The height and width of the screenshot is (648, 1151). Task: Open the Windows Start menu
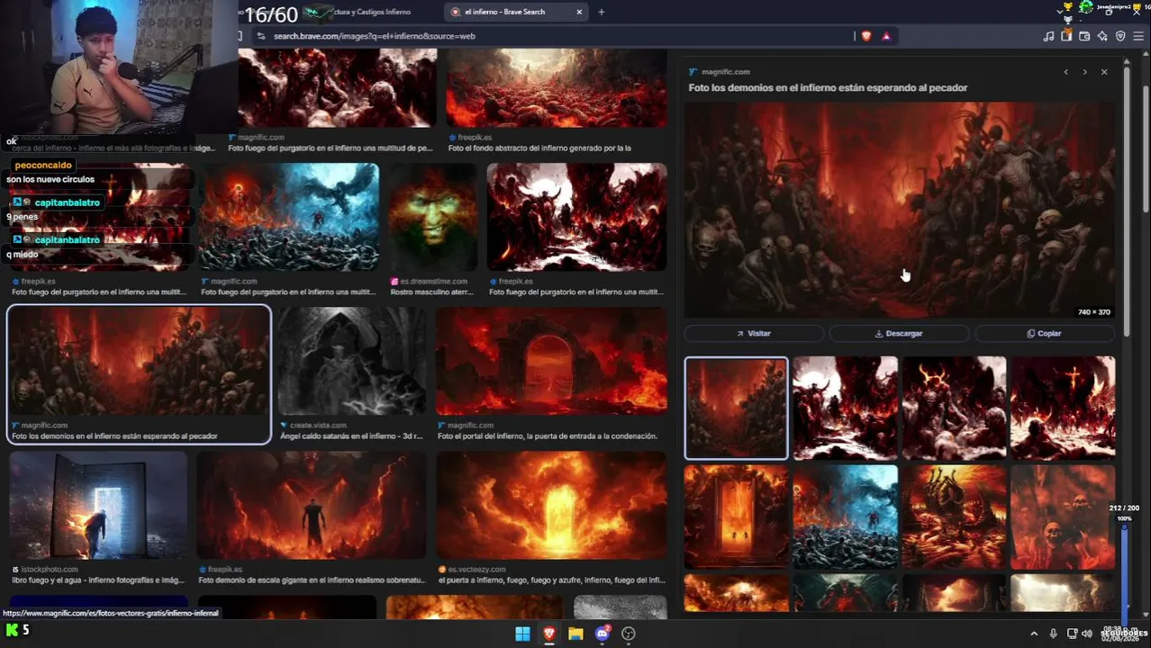click(x=522, y=634)
